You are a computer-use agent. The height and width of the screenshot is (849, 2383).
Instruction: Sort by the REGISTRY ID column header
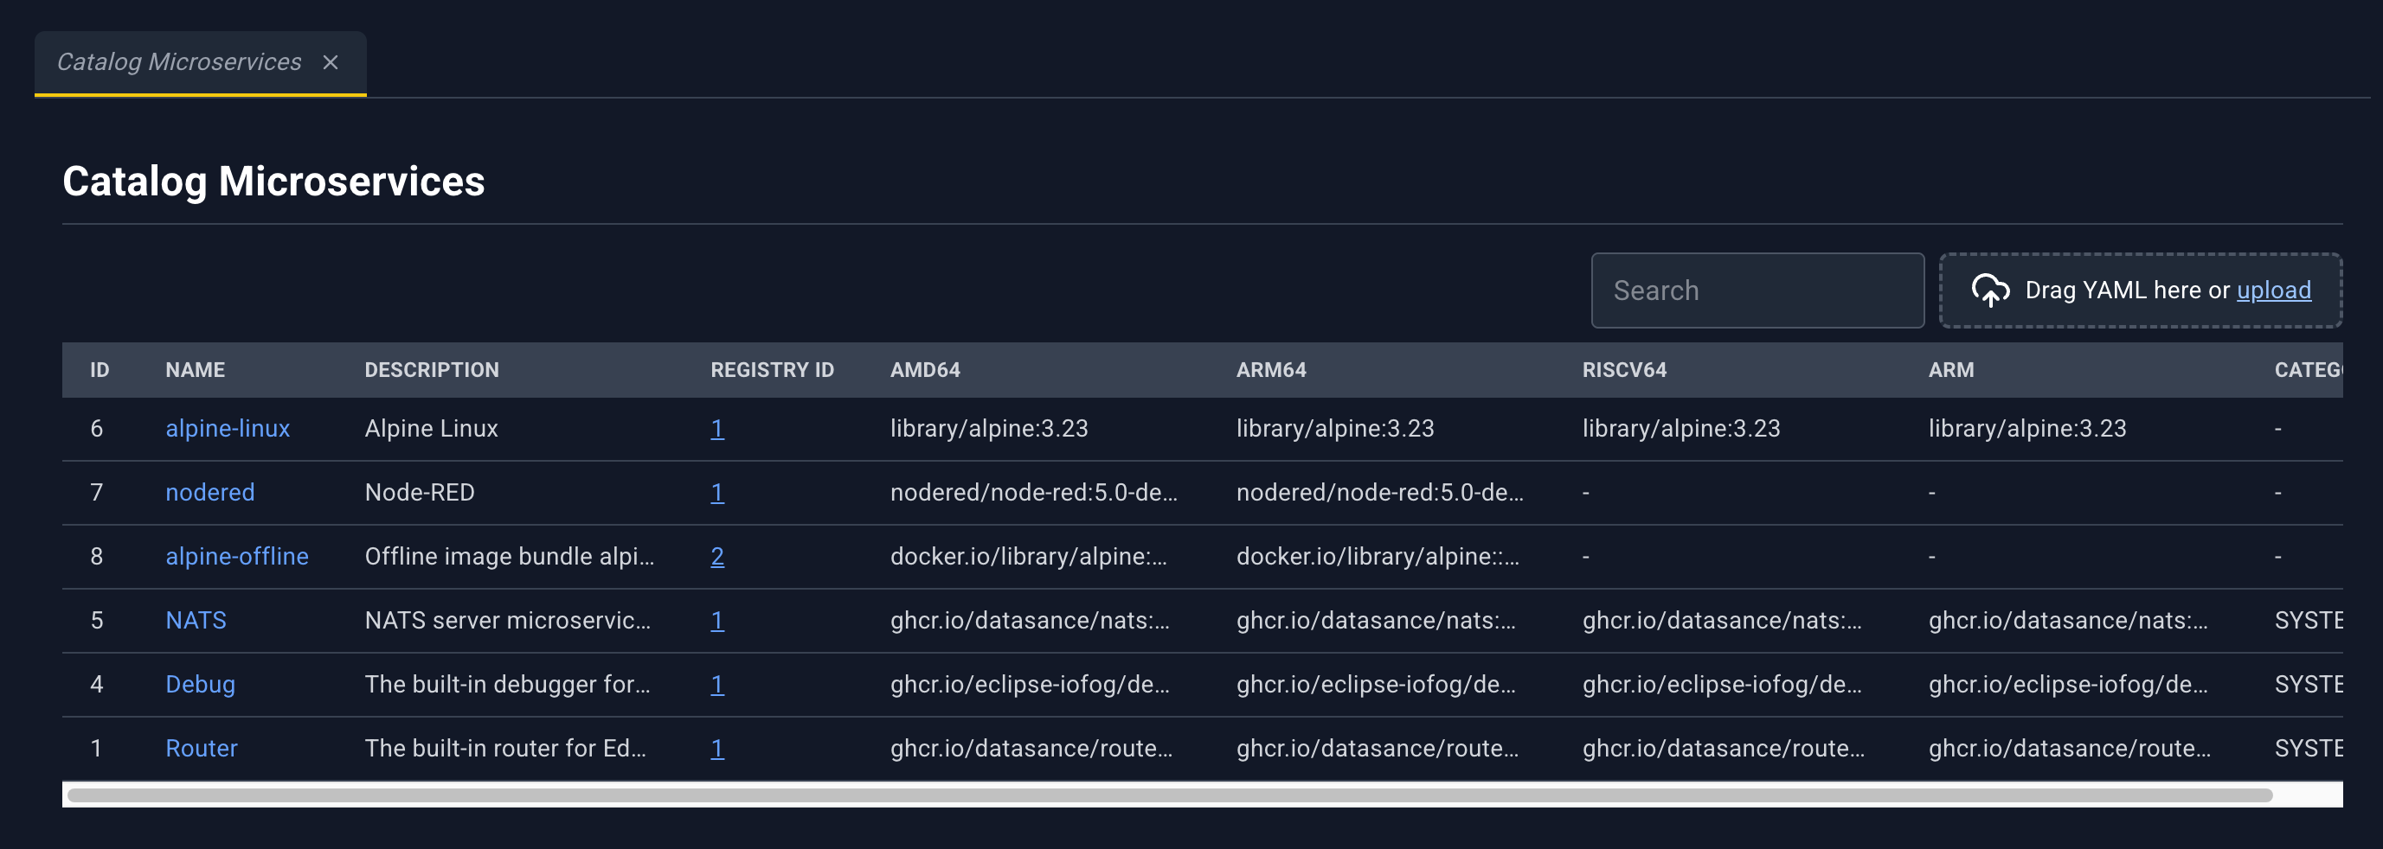click(773, 370)
